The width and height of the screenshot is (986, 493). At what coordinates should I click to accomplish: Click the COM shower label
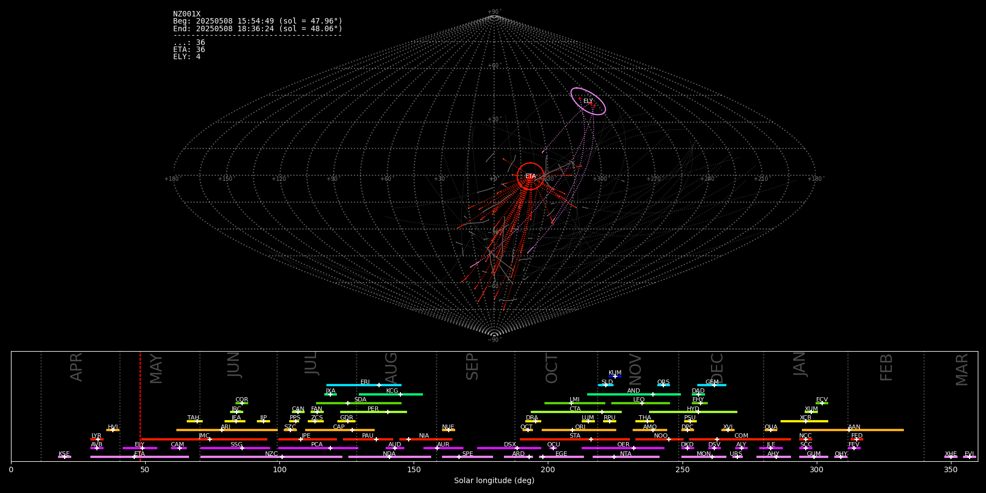[x=742, y=436]
